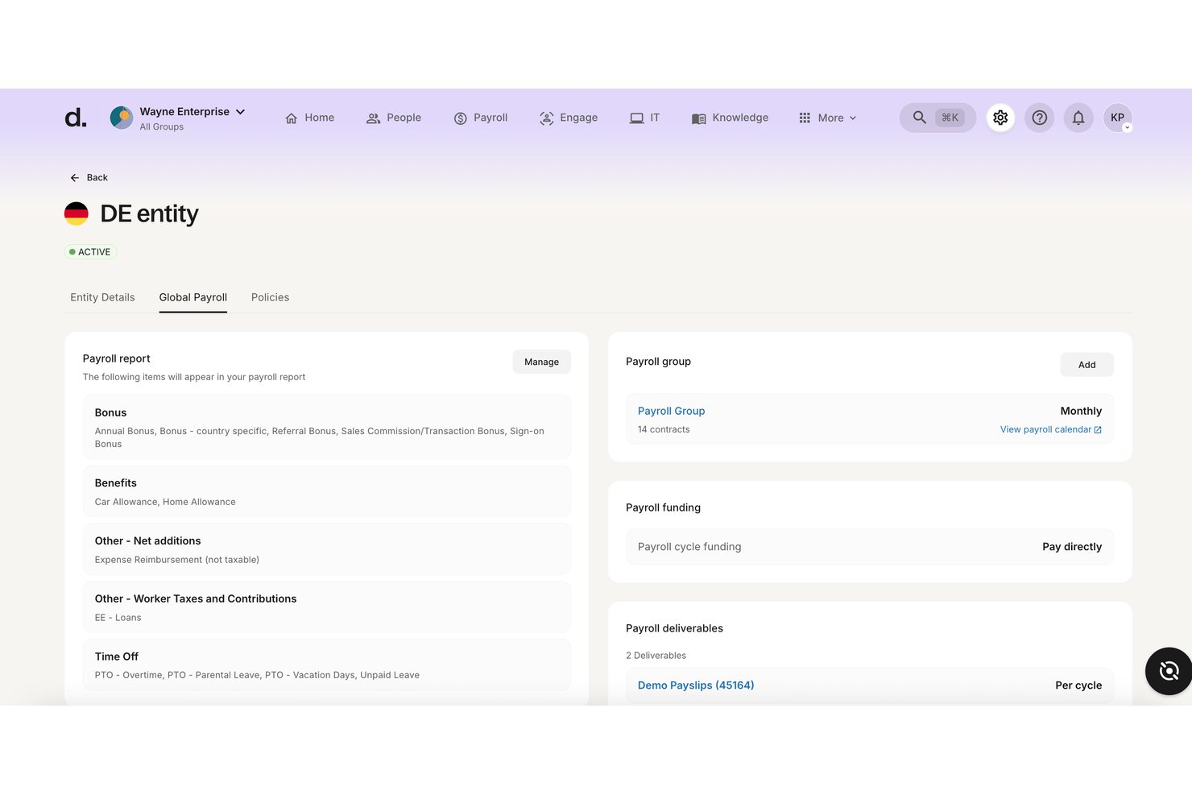
Task: Switch to the Entity Details tab
Action: tap(102, 297)
